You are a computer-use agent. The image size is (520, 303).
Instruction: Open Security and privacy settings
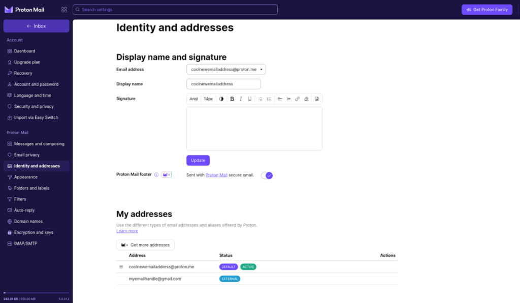coord(36,107)
